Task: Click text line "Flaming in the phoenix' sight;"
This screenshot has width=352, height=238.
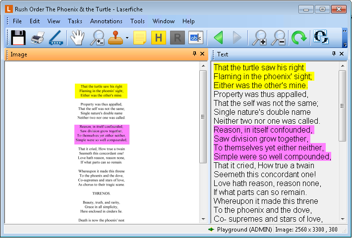Action: (x=263, y=76)
